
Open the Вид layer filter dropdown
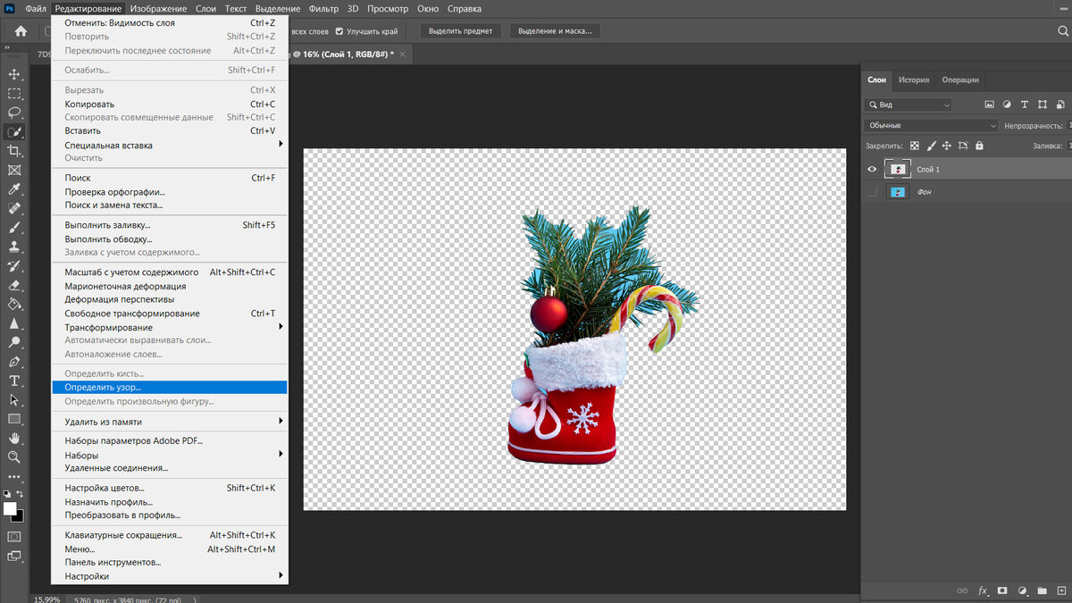click(909, 105)
